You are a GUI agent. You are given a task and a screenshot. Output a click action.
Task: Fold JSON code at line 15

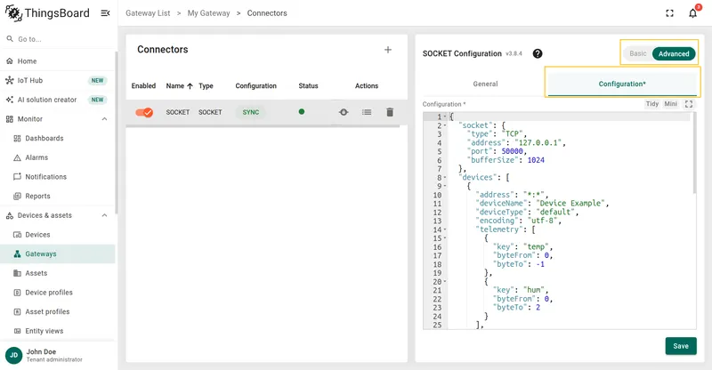[x=445, y=238]
